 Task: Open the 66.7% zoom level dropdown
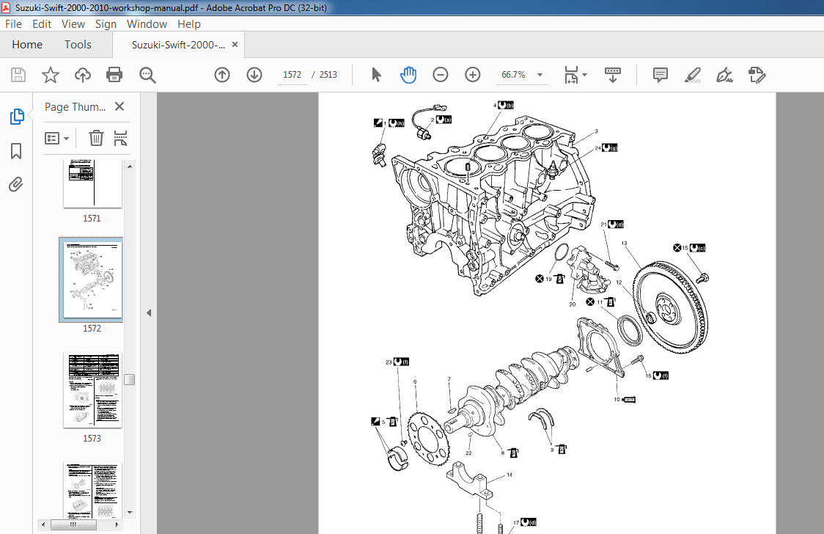(521, 75)
